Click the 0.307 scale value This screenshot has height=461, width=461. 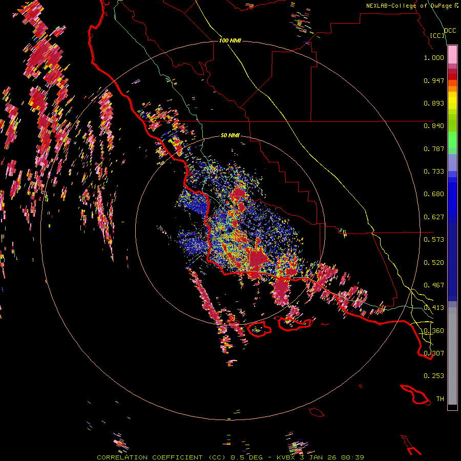pyautogui.click(x=434, y=353)
